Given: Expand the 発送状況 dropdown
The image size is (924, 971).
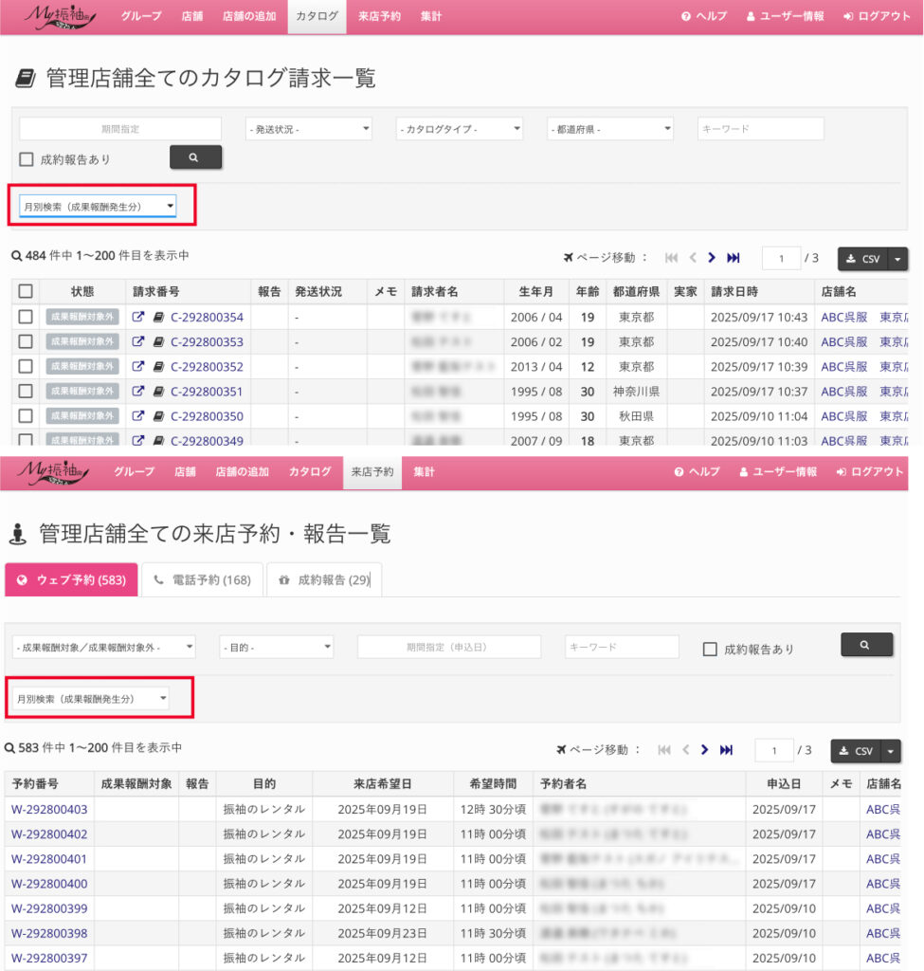Looking at the screenshot, I should pos(308,129).
